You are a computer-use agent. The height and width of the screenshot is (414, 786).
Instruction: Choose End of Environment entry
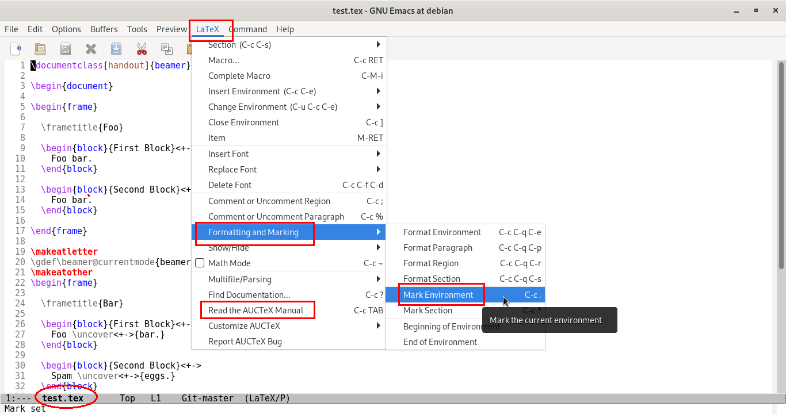[465, 342]
